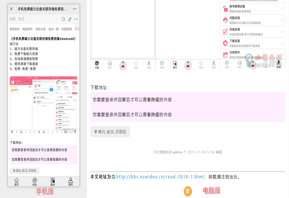Tap the 首页 home icon
The image size is (289, 198).
tap(17, 181)
